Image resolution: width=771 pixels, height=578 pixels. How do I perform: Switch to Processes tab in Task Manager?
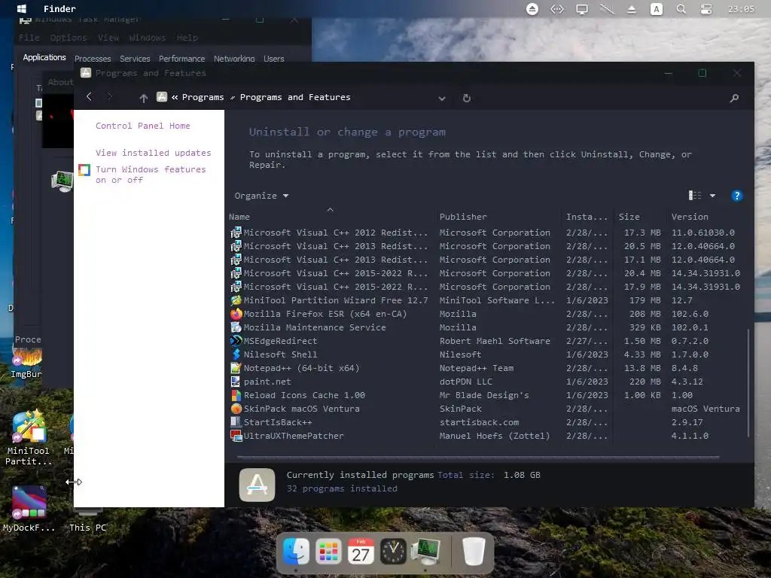click(x=93, y=59)
